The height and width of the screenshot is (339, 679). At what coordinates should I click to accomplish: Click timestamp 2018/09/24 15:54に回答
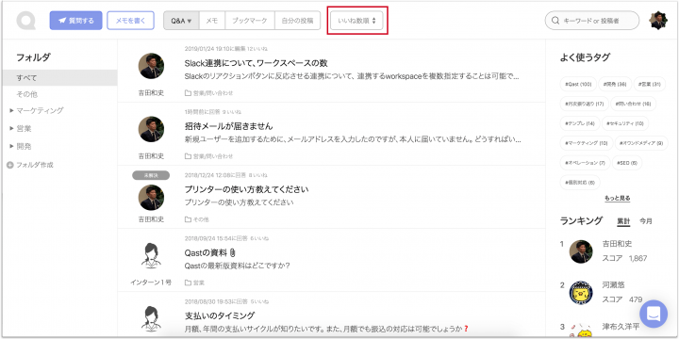point(216,238)
